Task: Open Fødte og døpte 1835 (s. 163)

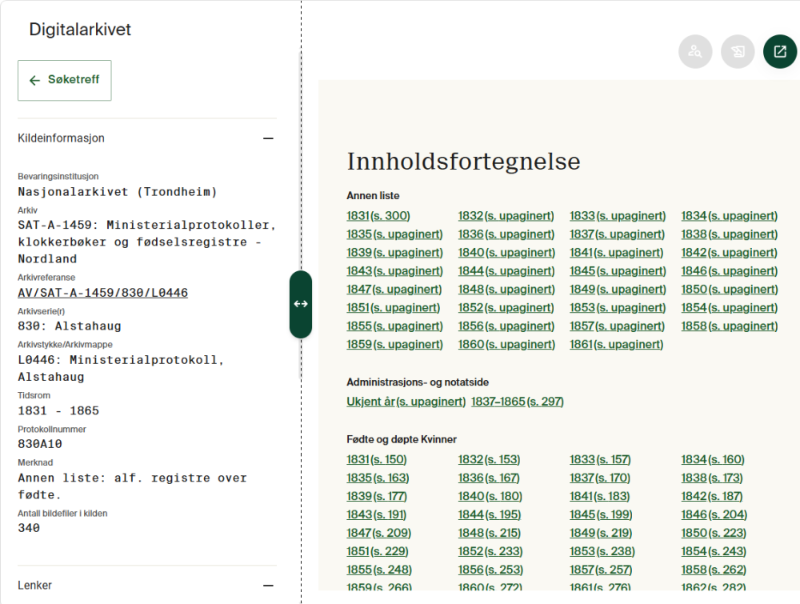Action: click(378, 478)
